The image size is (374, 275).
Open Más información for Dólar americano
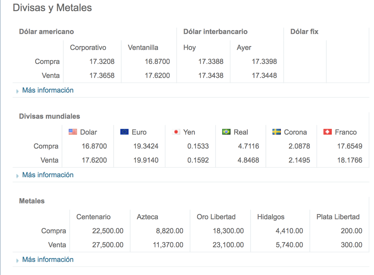click(48, 90)
